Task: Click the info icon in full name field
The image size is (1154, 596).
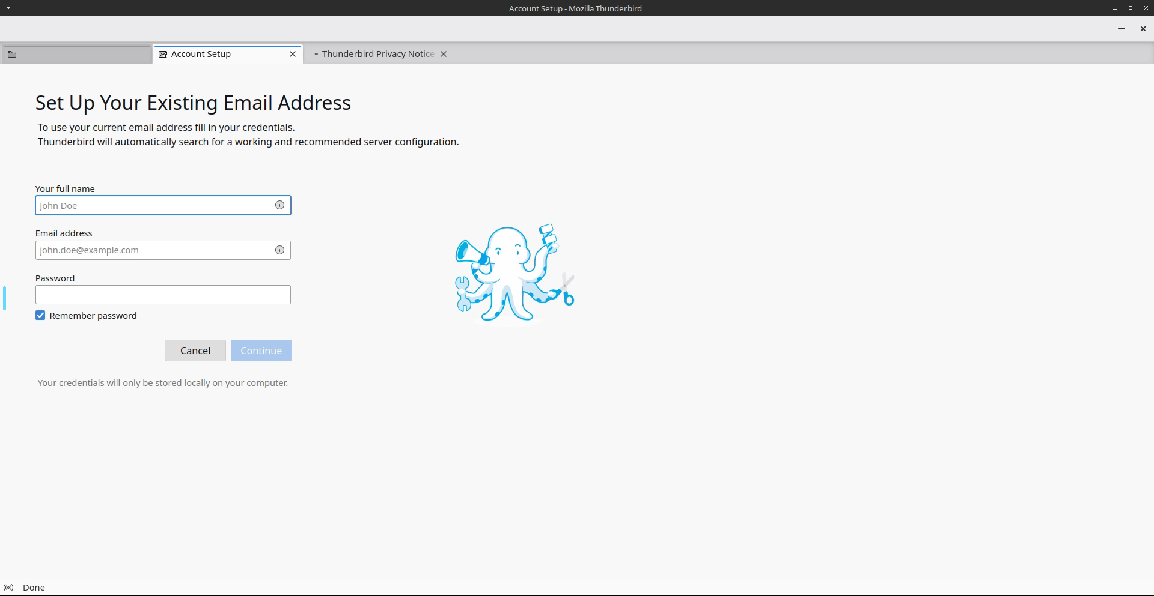Action: (x=279, y=205)
